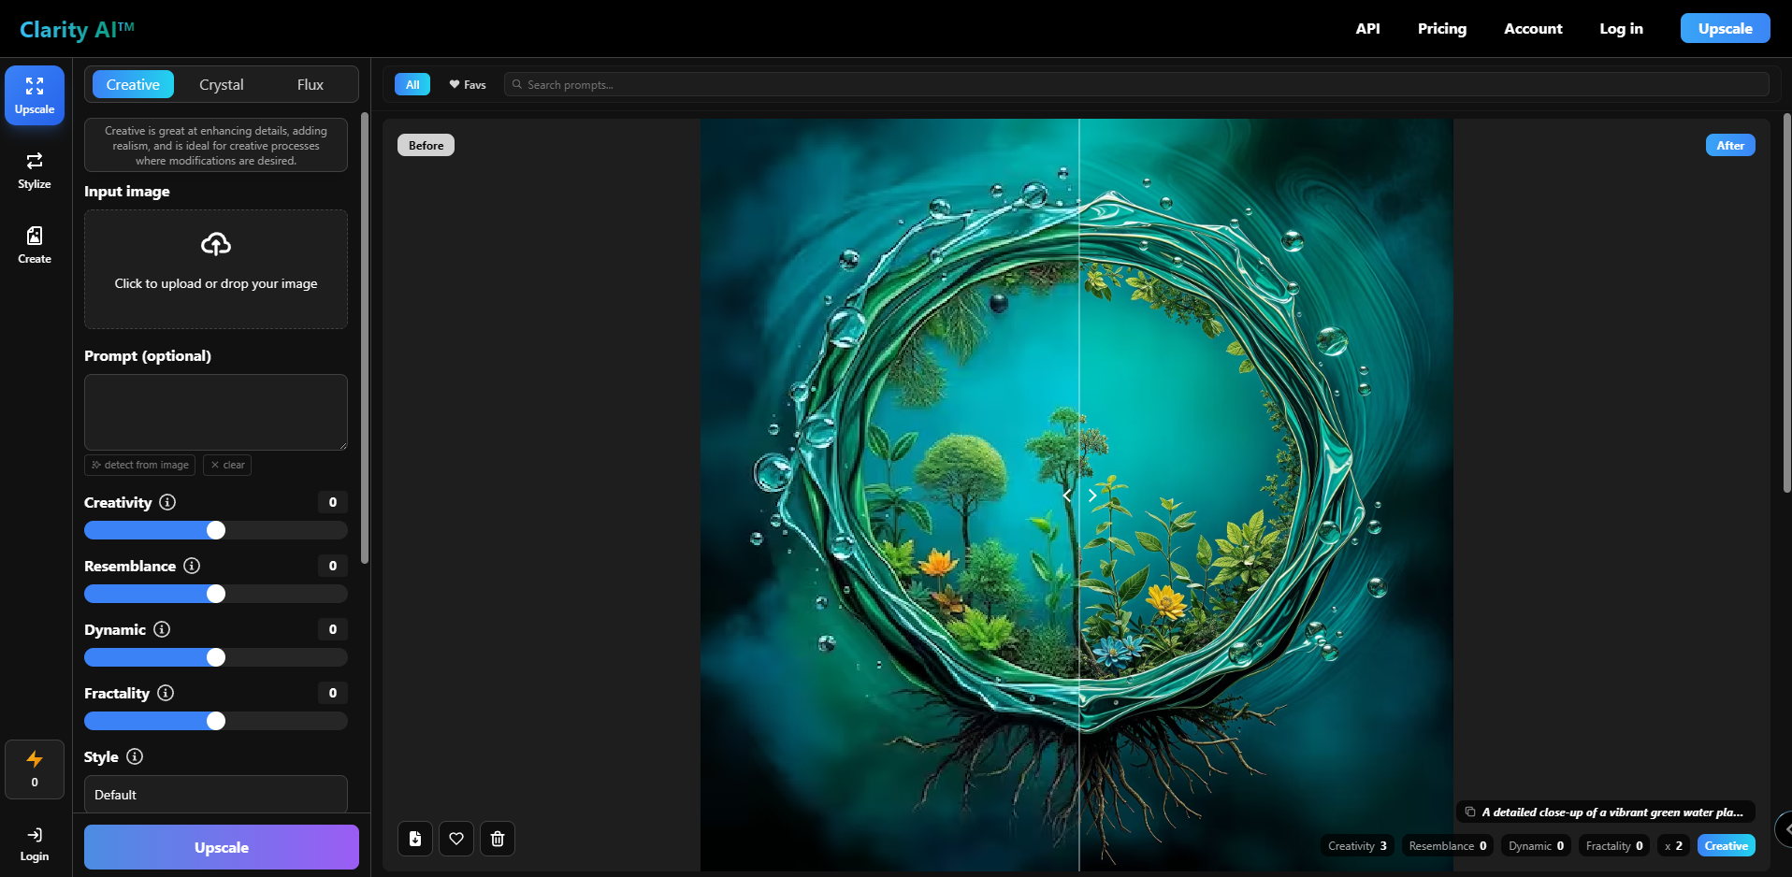The width and height of the screenshot is (1792, 877).
Task: Click the settings panel scrollbar
Action: pos(365,338)
